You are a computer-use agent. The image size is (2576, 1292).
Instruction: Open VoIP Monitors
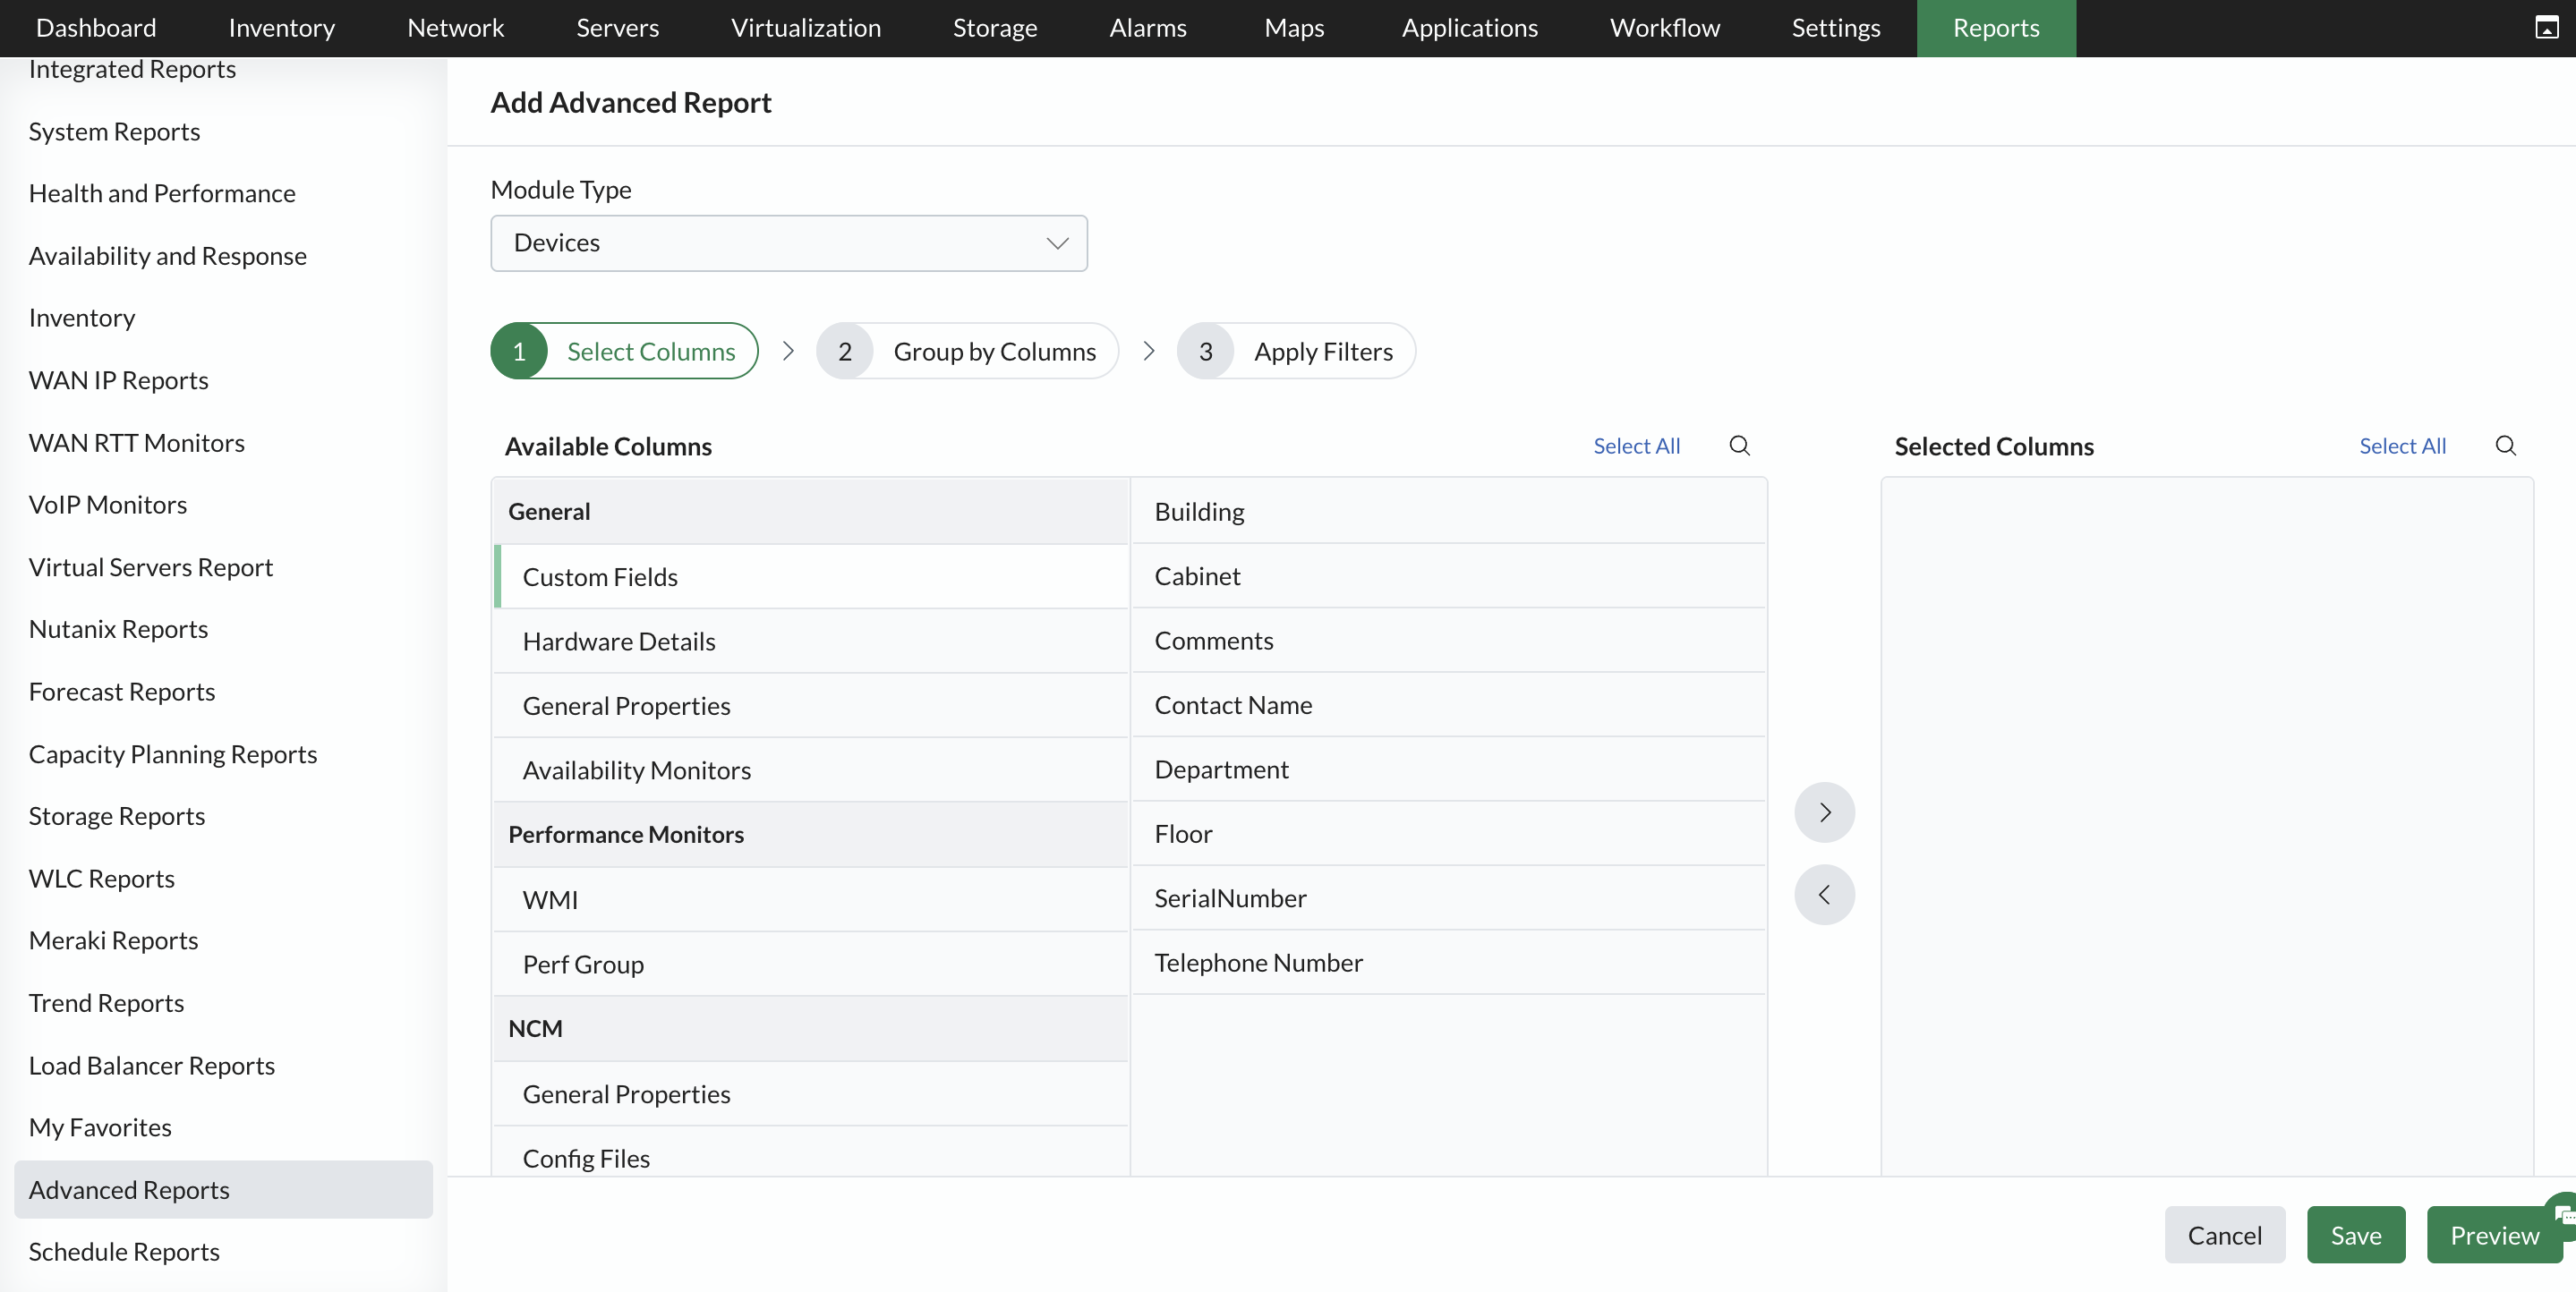click(x=108, y=505)
